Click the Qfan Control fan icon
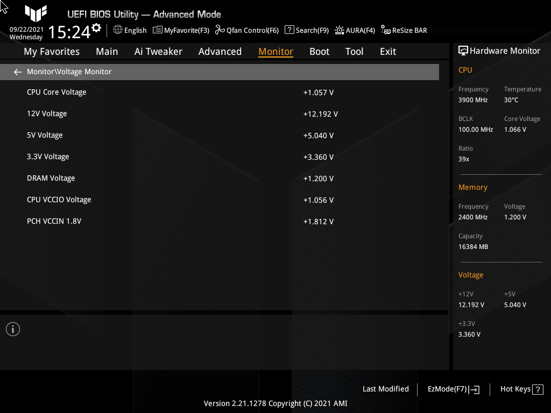This screenshot has height=413, width=551. click(x=220, y=30)
